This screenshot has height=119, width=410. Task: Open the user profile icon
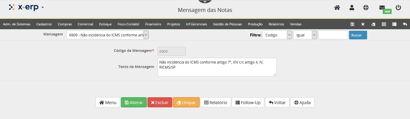(352, 8)
